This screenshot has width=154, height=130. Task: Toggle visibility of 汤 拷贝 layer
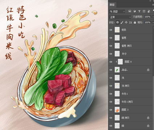(111, 86)
